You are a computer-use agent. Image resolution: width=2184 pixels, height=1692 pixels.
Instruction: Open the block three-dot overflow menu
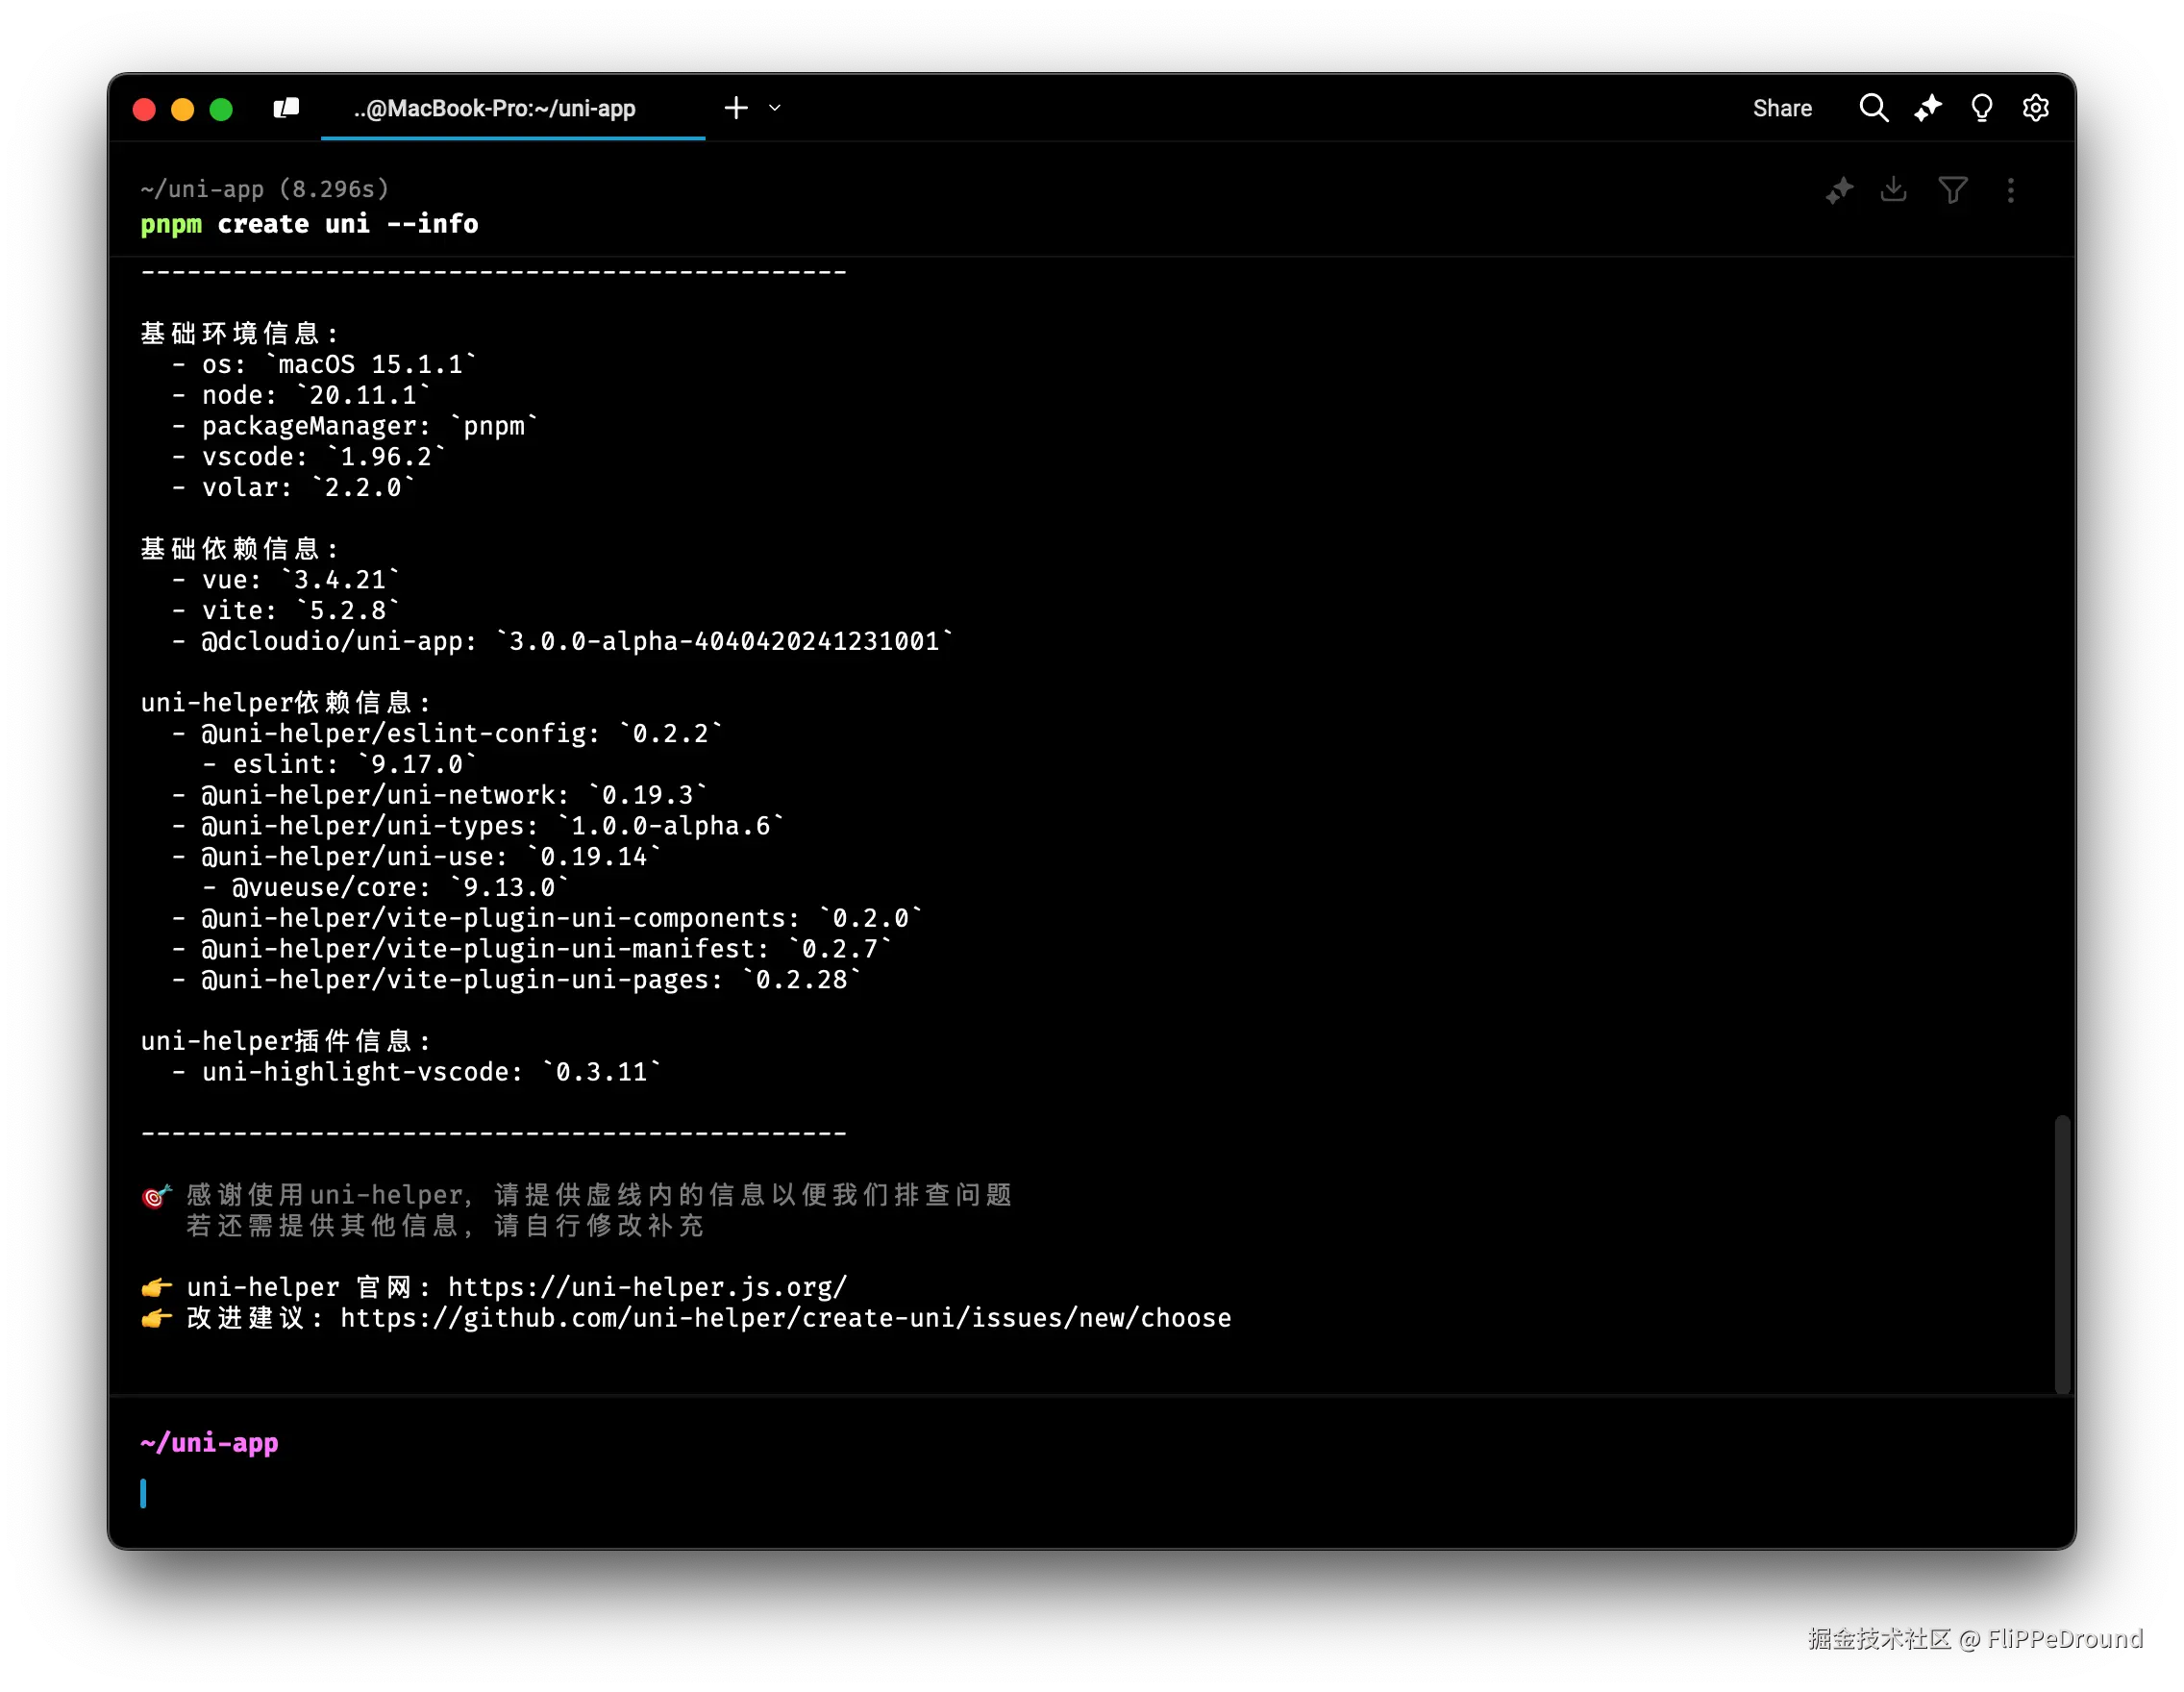pos(2010,190)
